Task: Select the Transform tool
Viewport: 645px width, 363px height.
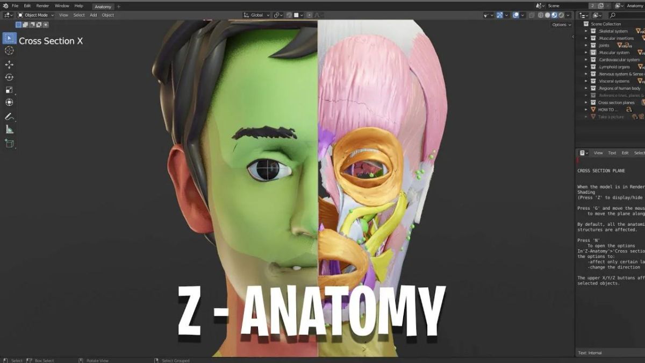Action: 9,102
